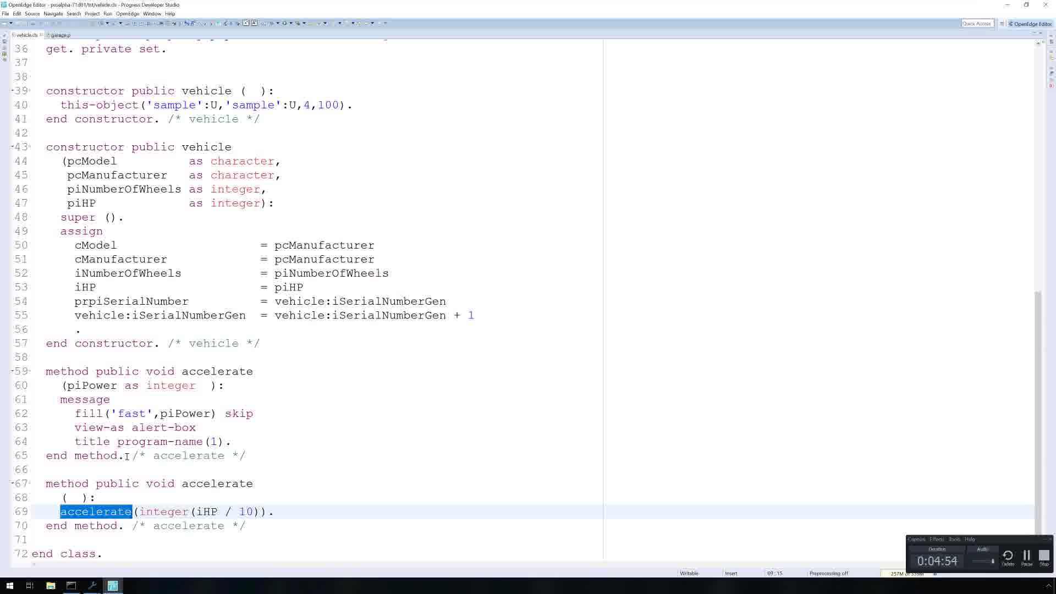Open the command prompt taskbar icon
The height and width of the screenshot is (594, 1056).
coord(71,586)
